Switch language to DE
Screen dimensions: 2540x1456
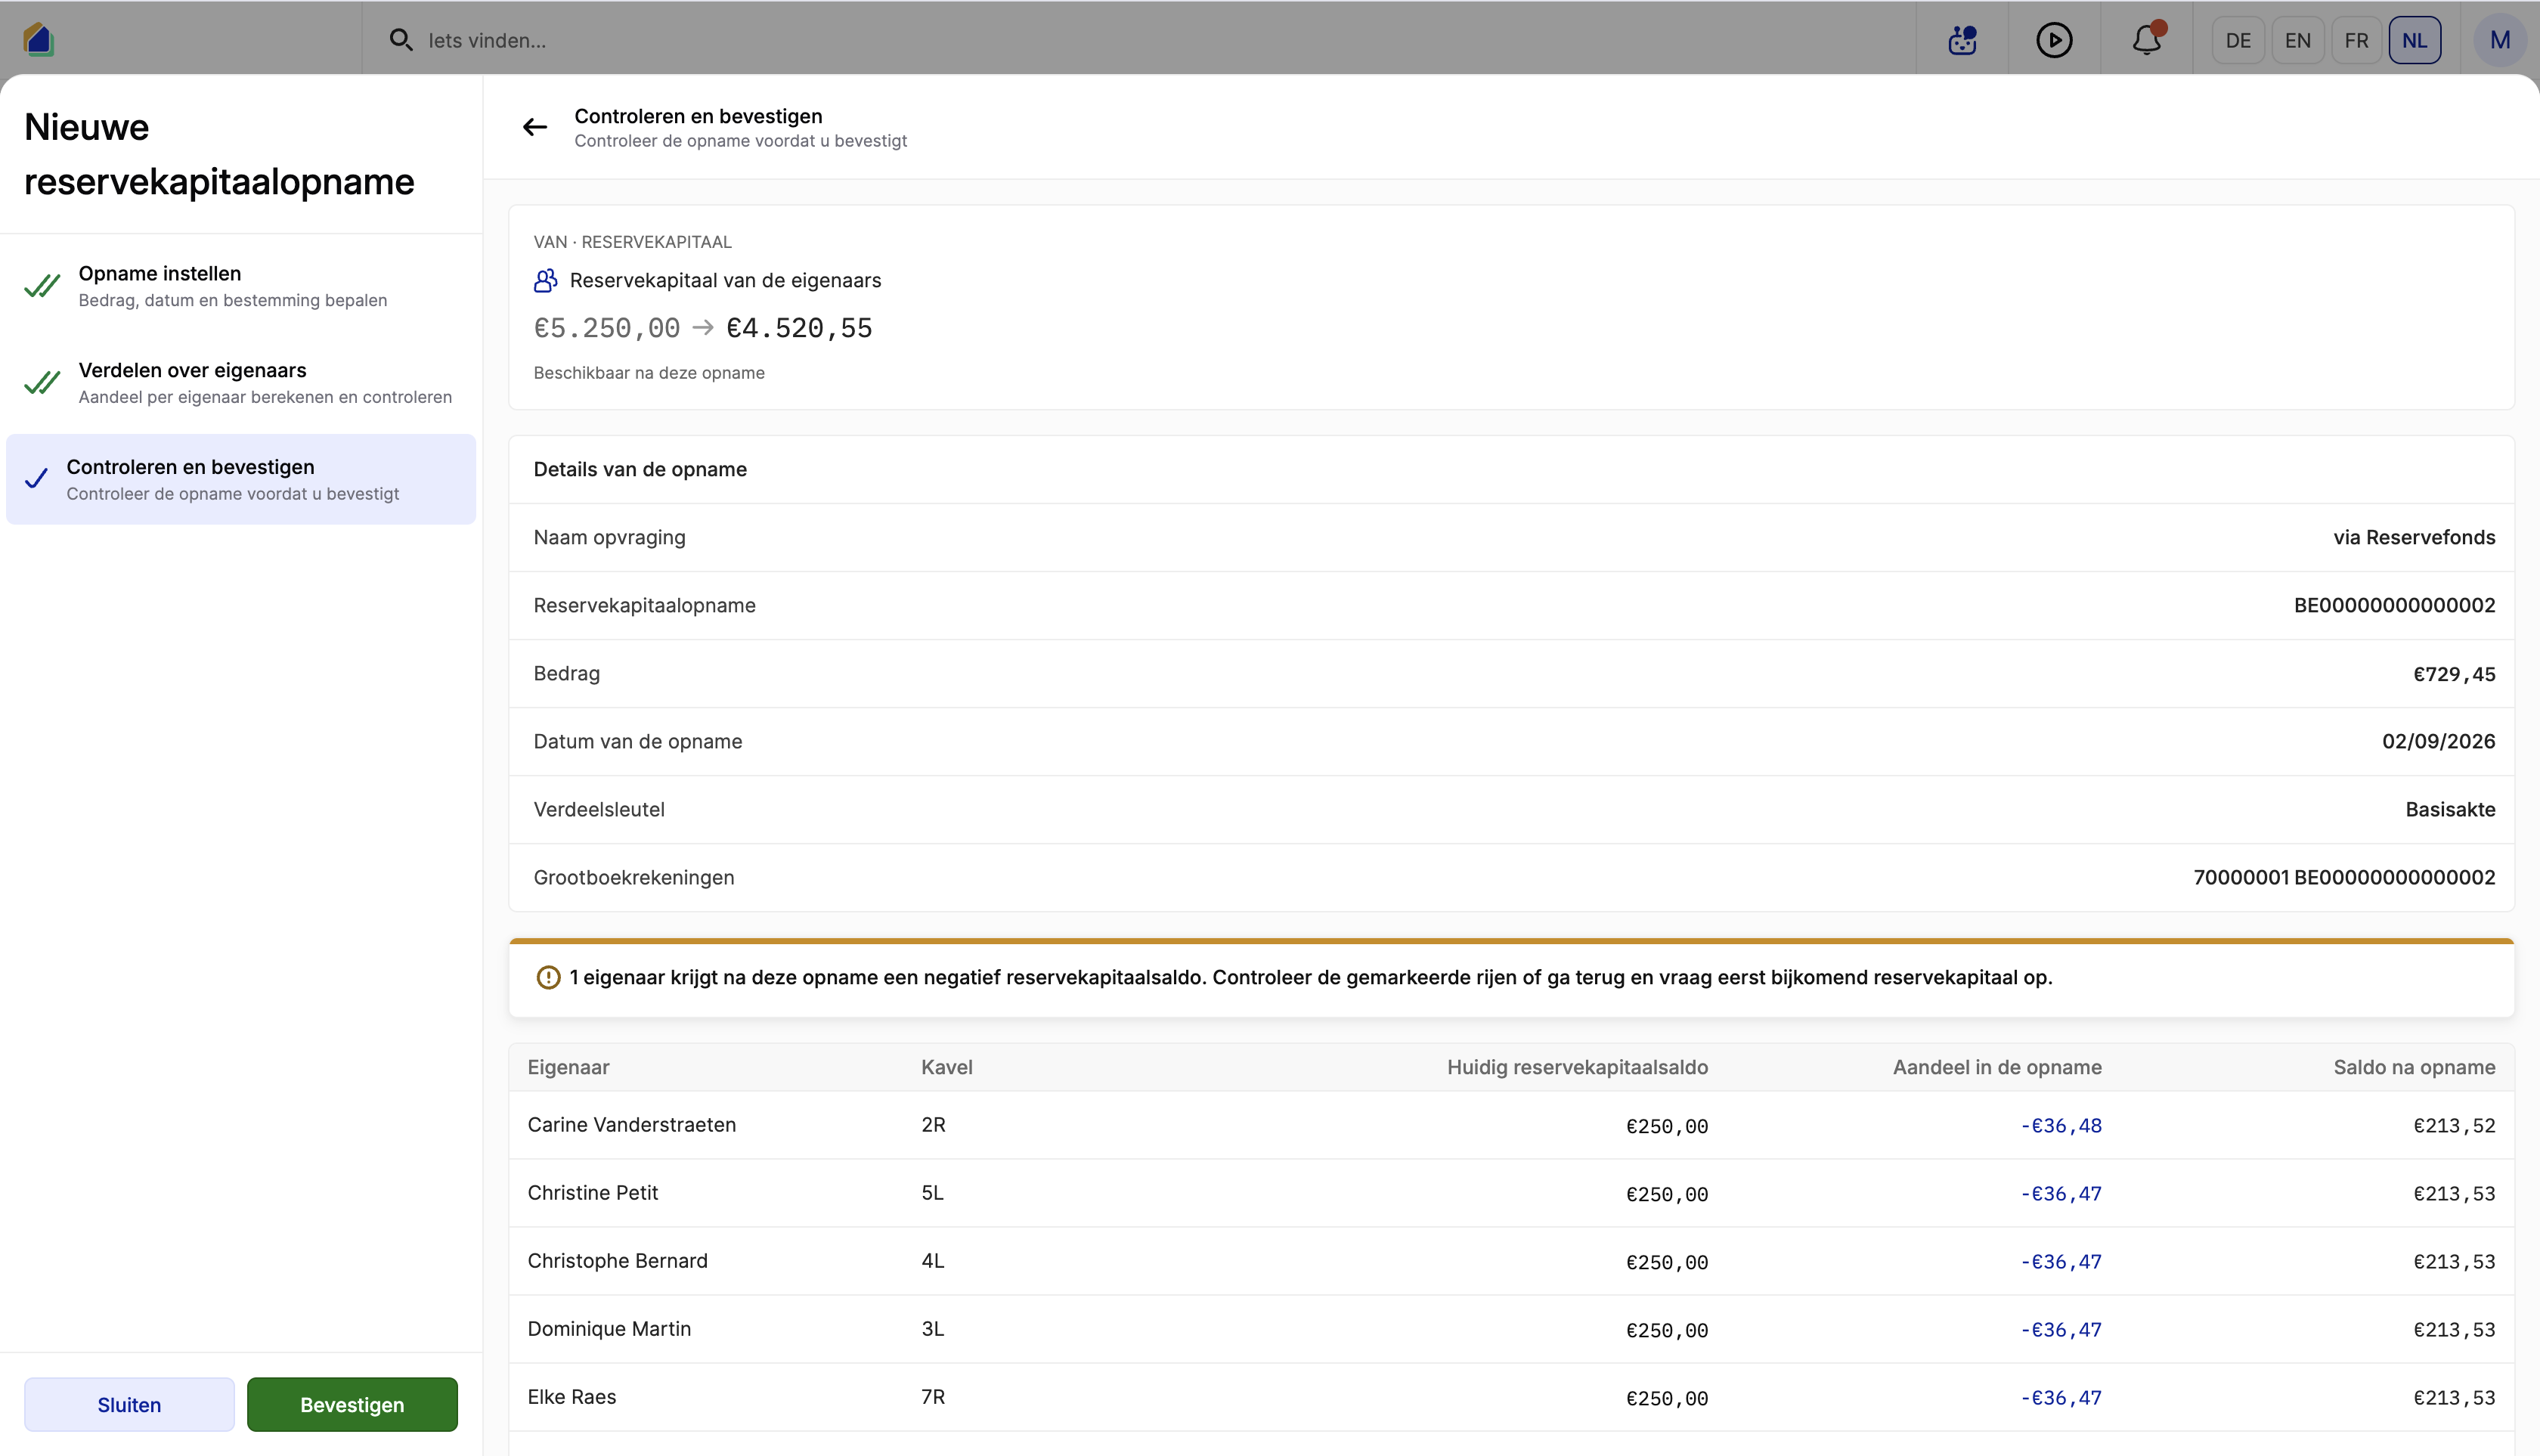[2238, 40]
